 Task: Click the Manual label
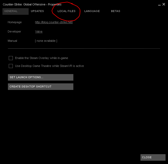[x=12, y=41]
